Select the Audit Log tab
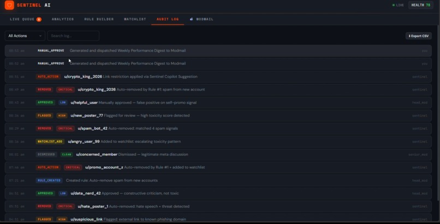This screenshot has width=440, height=224. point(168,19)
